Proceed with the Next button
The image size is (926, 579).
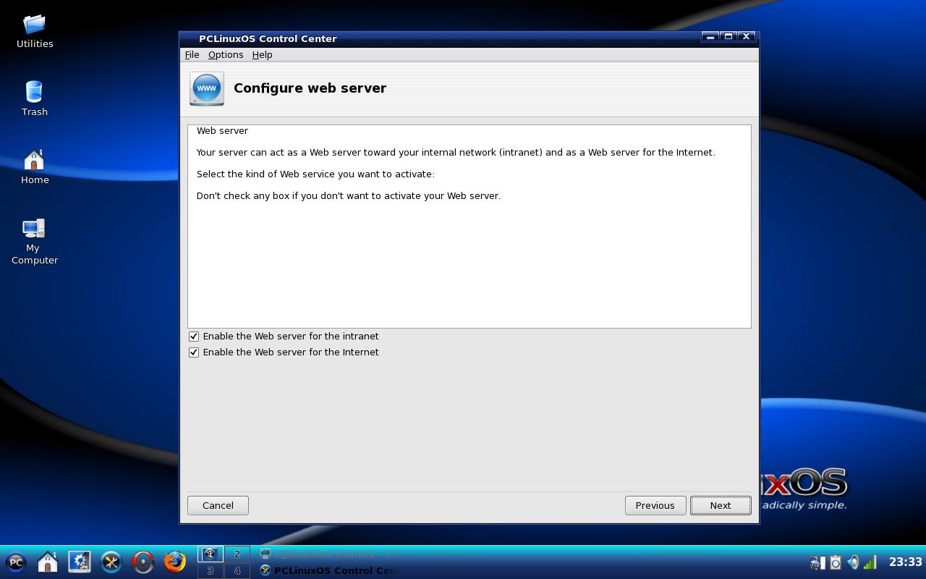click(721, 505)
